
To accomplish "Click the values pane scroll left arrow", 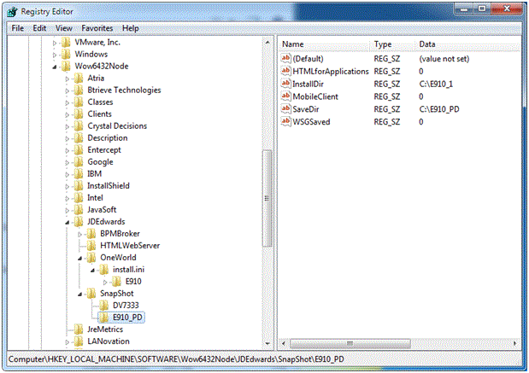I will (284, 343).
